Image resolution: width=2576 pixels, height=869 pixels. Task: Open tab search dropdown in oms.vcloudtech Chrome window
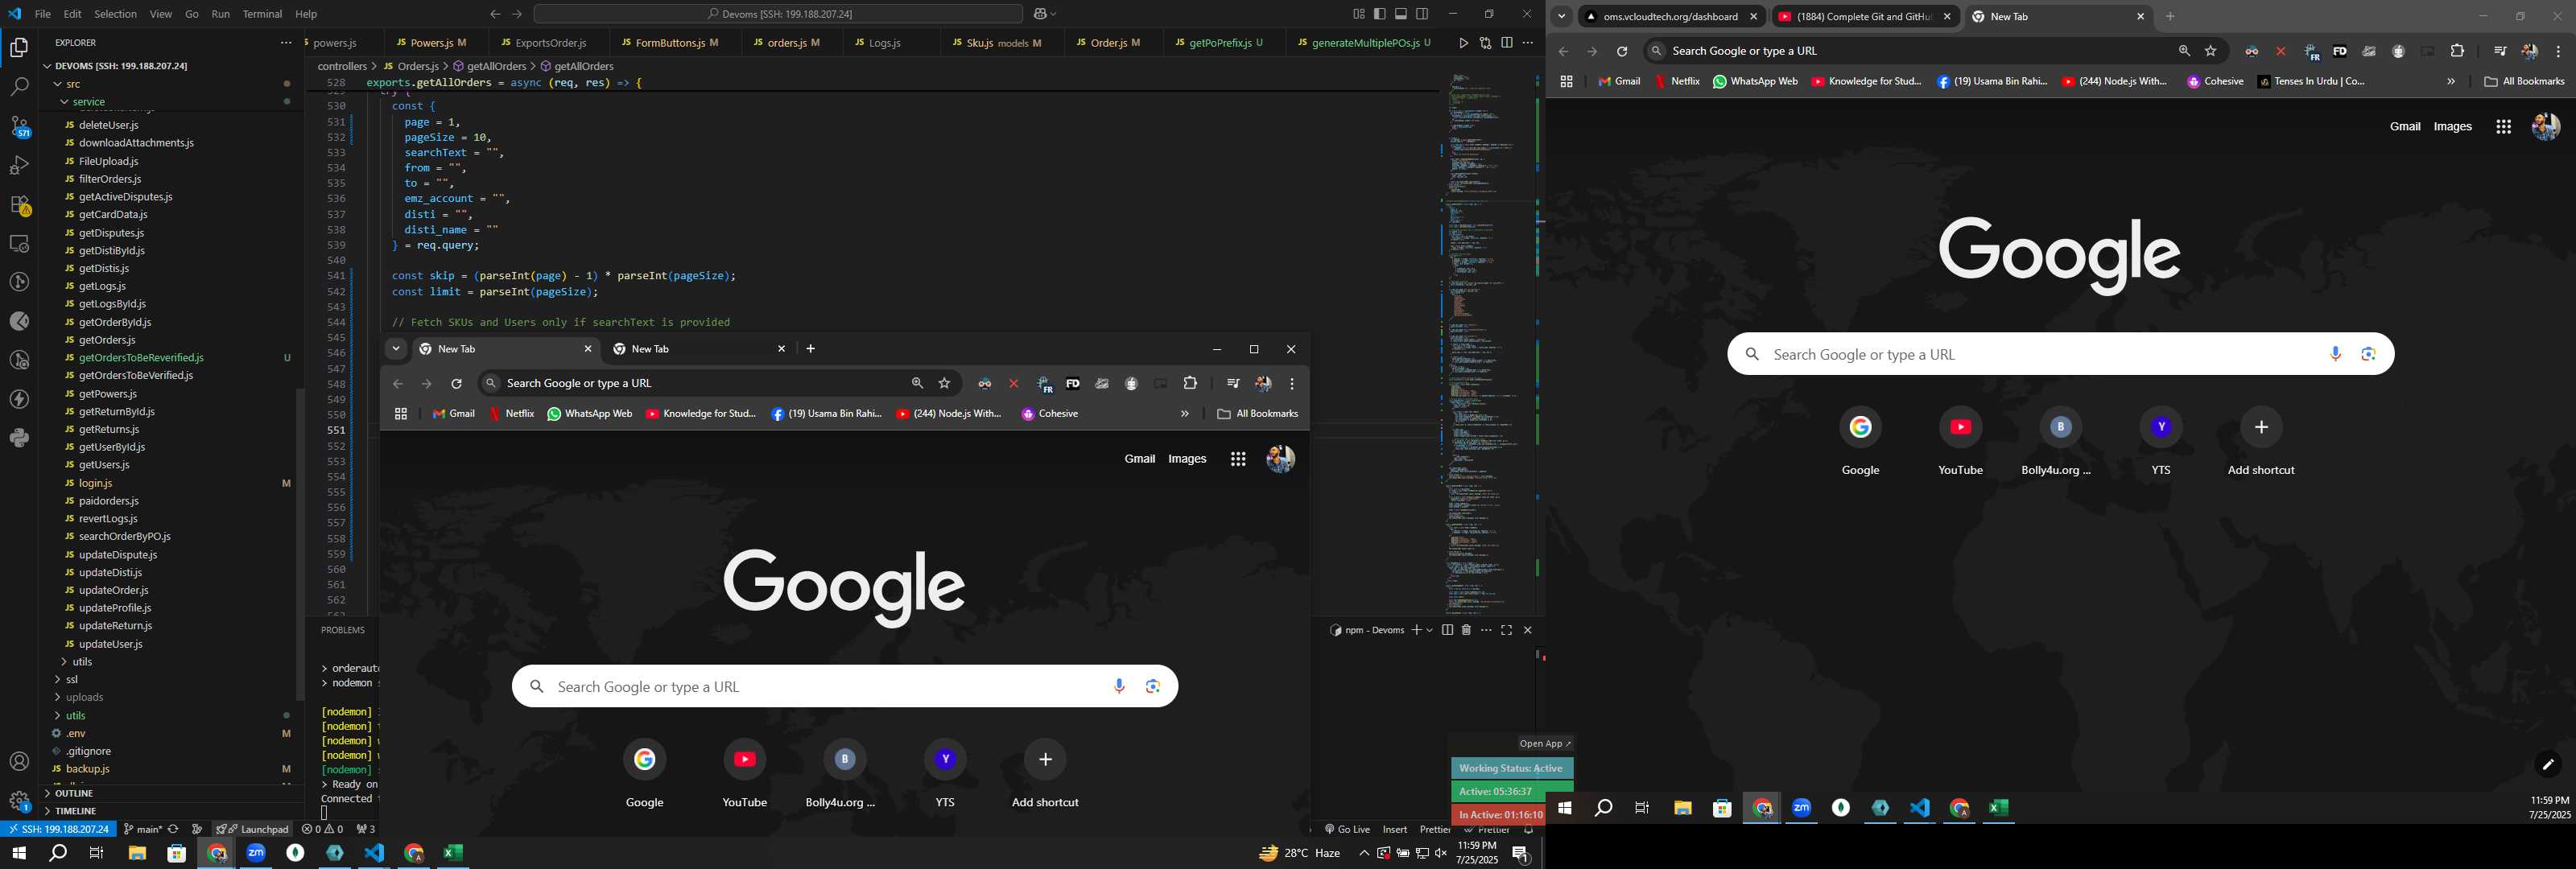[x=1561, y=16]
